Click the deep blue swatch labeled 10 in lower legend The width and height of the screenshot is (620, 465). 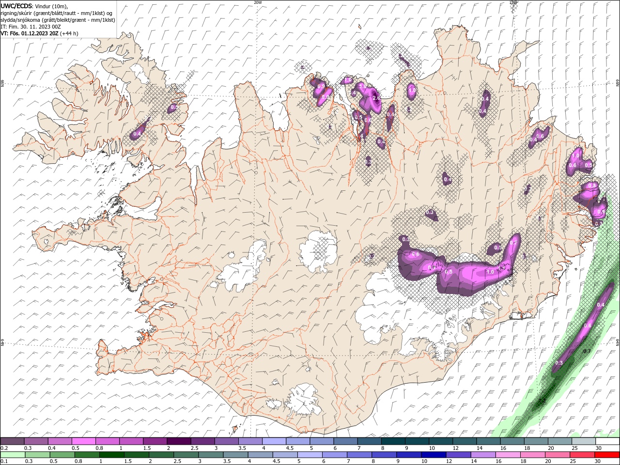click(x=434, y=454)
